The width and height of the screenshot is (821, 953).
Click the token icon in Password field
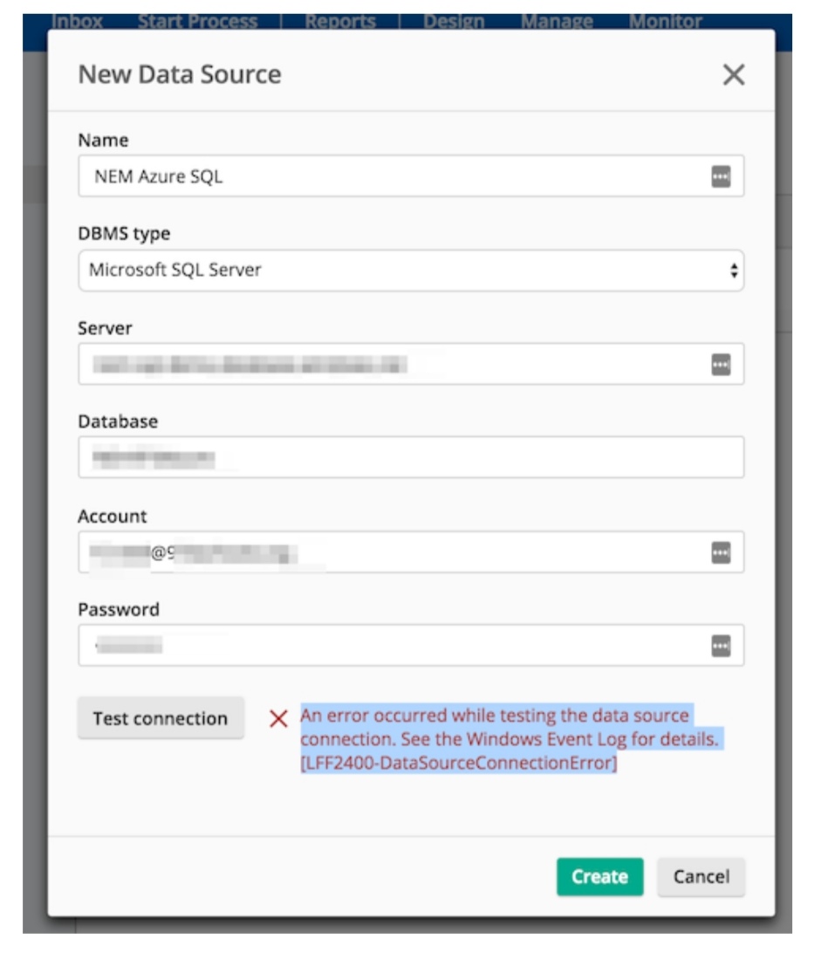720,646
